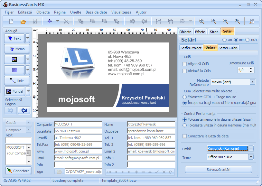Click the zoom-out magnifier icon
Screen dimensions: 262x186
[225, 21]
